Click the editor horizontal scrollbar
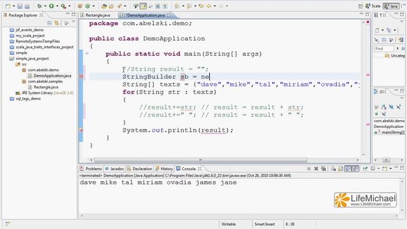 200,160
